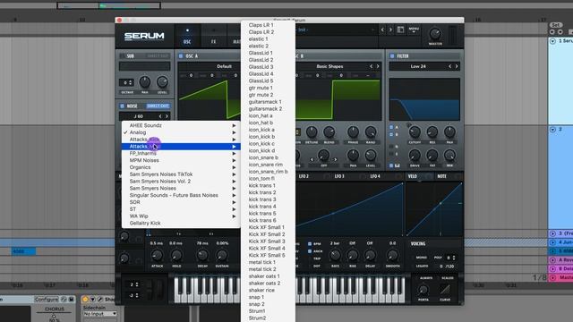The width and height of the screenshot is (573, 322).
Task: Click the track 3 play icon in Ableton
Action: pos(553,233)
